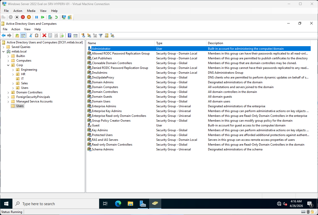Save VM state with the orange icon
The image size is (318, 215).
[29, 17]
